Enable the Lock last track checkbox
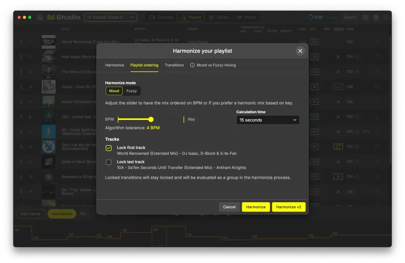Viewport: 405px width, 263px height. (x=109, y=162)
